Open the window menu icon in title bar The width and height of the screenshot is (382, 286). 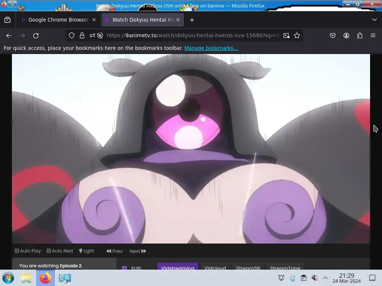pyautogui.click(x=12, y=4)
